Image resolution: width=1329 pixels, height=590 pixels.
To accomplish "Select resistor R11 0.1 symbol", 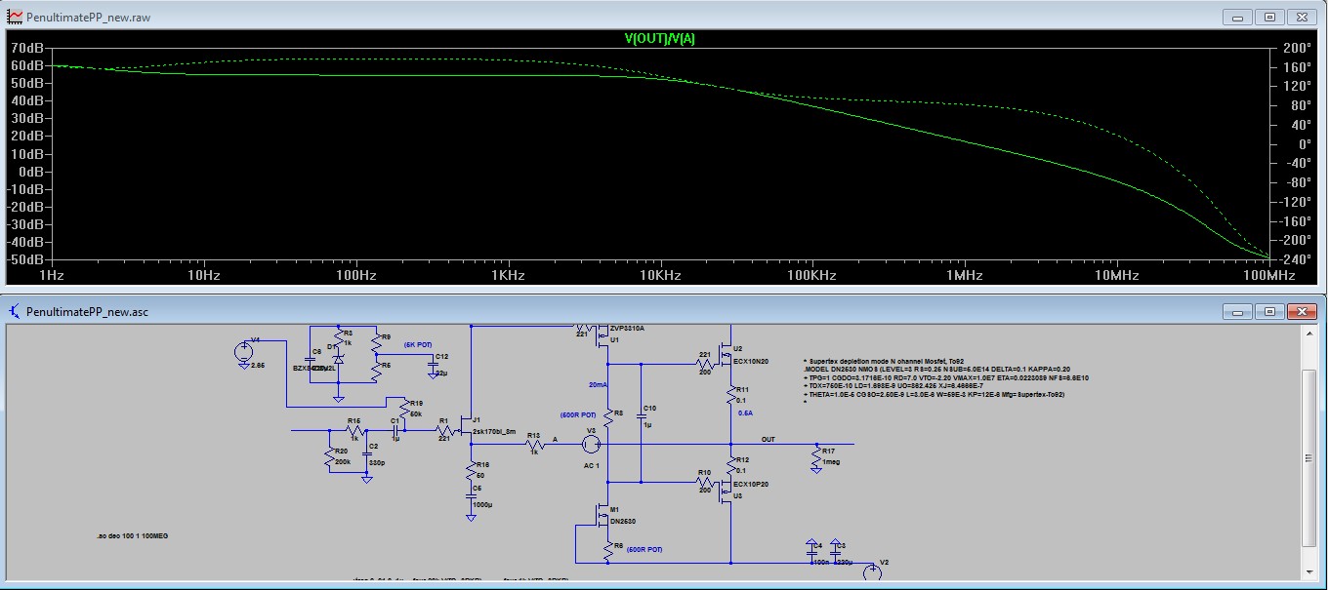I will pyautogui.click(x=731, y=395).
